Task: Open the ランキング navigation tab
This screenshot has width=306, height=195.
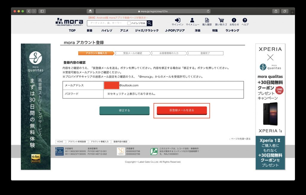Action: pyautogui.click(x=232, y=31)
